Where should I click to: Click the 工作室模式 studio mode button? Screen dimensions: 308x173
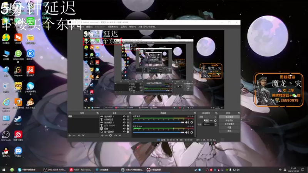pos(229,124)
